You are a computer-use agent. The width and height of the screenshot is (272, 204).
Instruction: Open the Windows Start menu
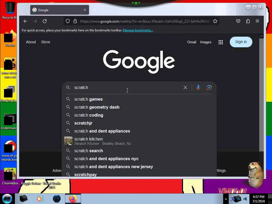click(x=7, y=199)
